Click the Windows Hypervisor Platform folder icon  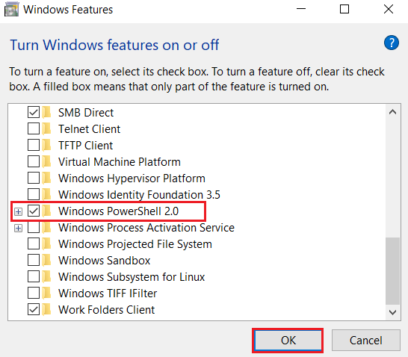pos(46,178)
